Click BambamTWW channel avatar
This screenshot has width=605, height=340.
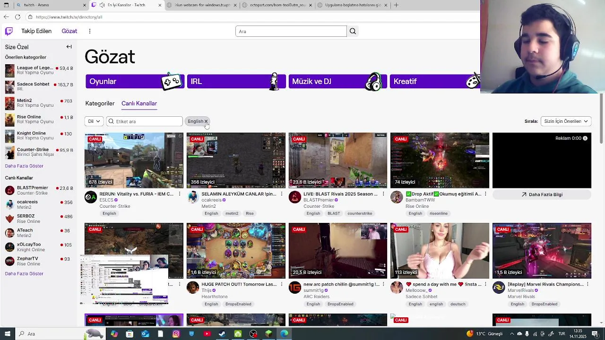click(397, 197)
